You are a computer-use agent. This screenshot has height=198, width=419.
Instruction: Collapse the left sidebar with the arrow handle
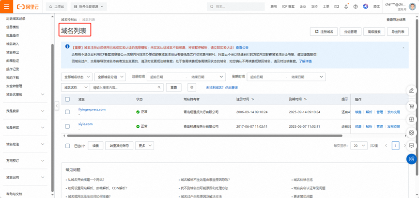(x=57, y=106)
